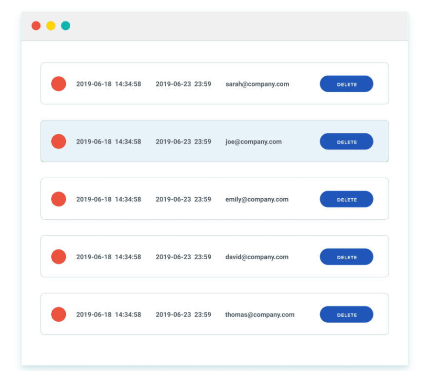Remove thomas@company.com using its DELETE button
This screenshot has width=434, height=371.
point(346,314)
